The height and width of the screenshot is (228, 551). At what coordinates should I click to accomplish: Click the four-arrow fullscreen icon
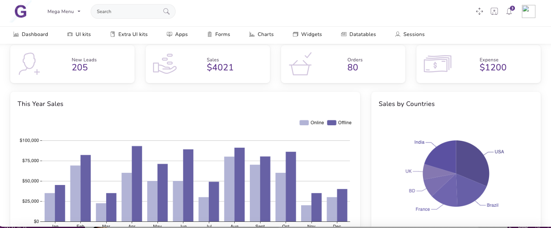479,11
